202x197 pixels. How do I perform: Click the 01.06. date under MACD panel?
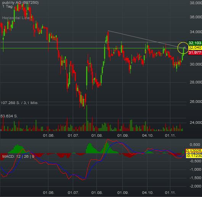pos(48,193)
